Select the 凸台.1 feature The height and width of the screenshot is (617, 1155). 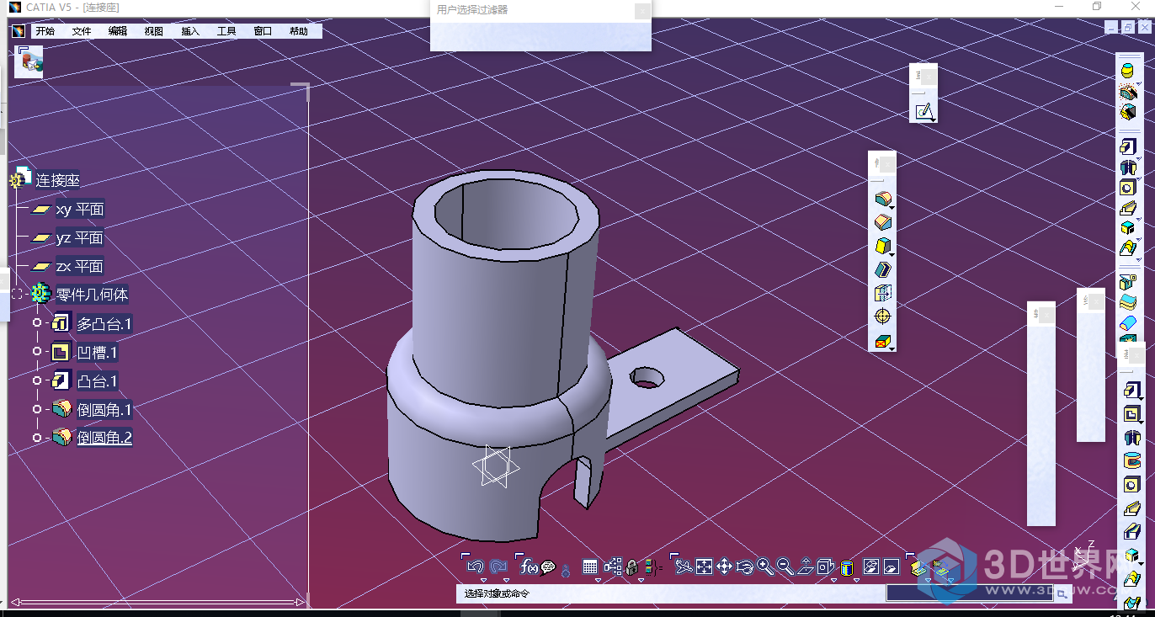[98, 381]
